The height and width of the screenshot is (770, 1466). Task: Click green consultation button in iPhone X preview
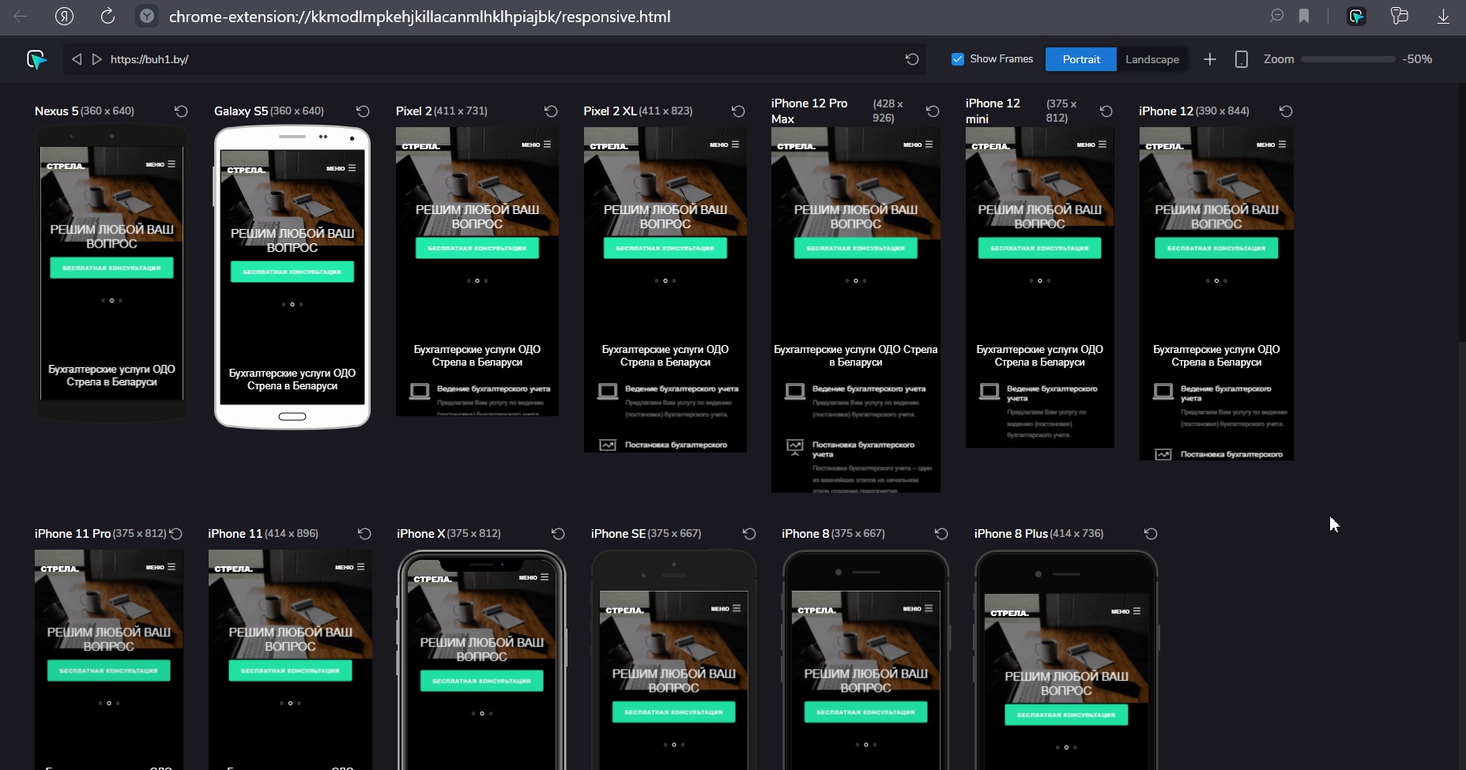click(481, 681)
